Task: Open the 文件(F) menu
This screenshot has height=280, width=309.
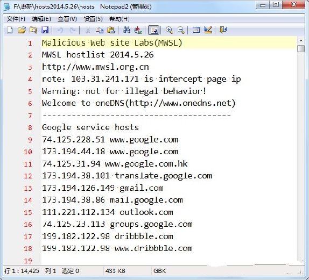Action: pyautogui.click(x=16, y=19)
